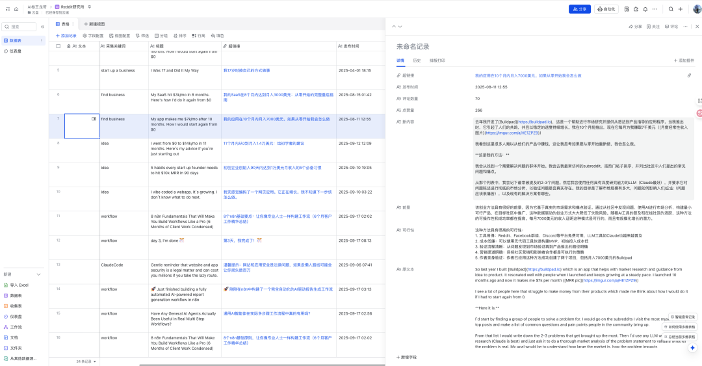Image resolution: width=702 pixels, height=366 pixels.
Task: Pin the Reddit研究所 document title
Action: click(90, 7)
